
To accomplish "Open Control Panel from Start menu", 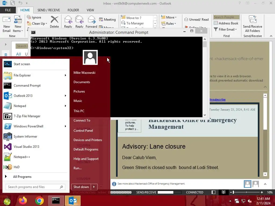I will pos(83,131).
